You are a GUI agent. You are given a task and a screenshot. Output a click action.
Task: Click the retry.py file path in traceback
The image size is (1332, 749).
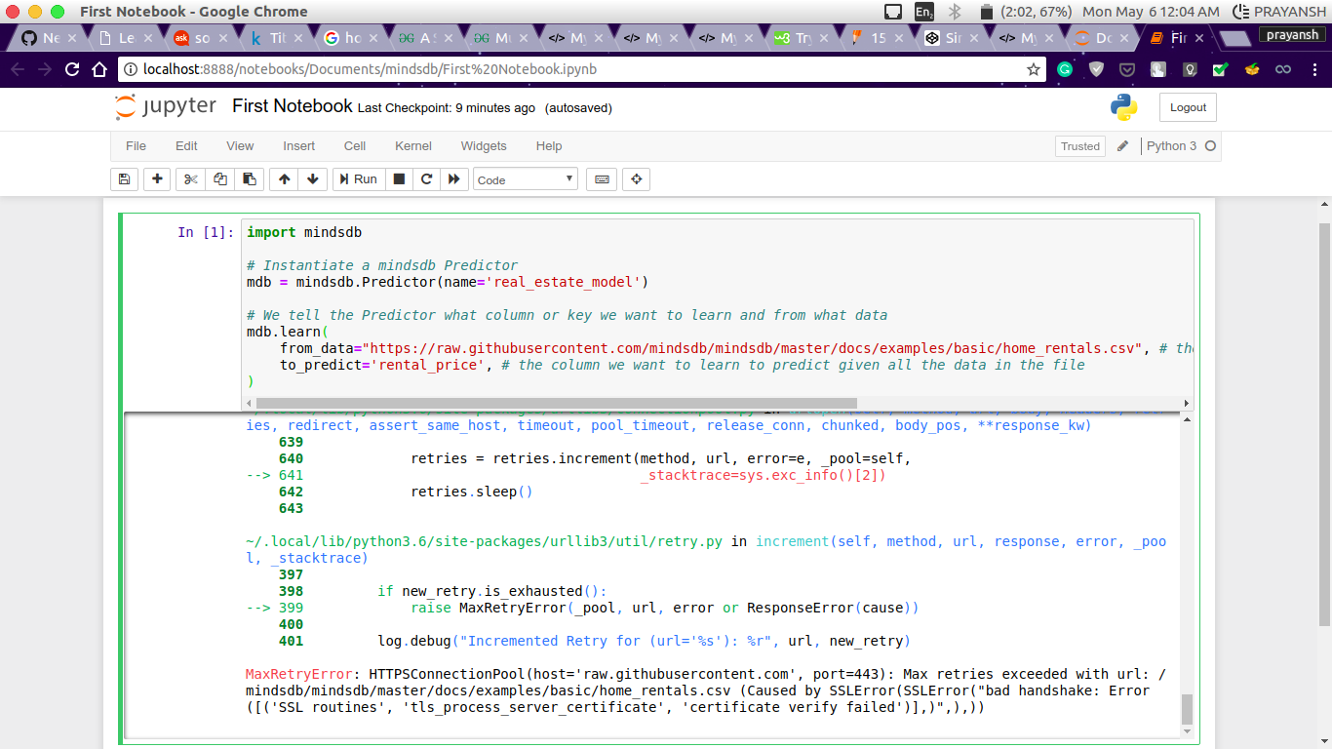[484, 541]
